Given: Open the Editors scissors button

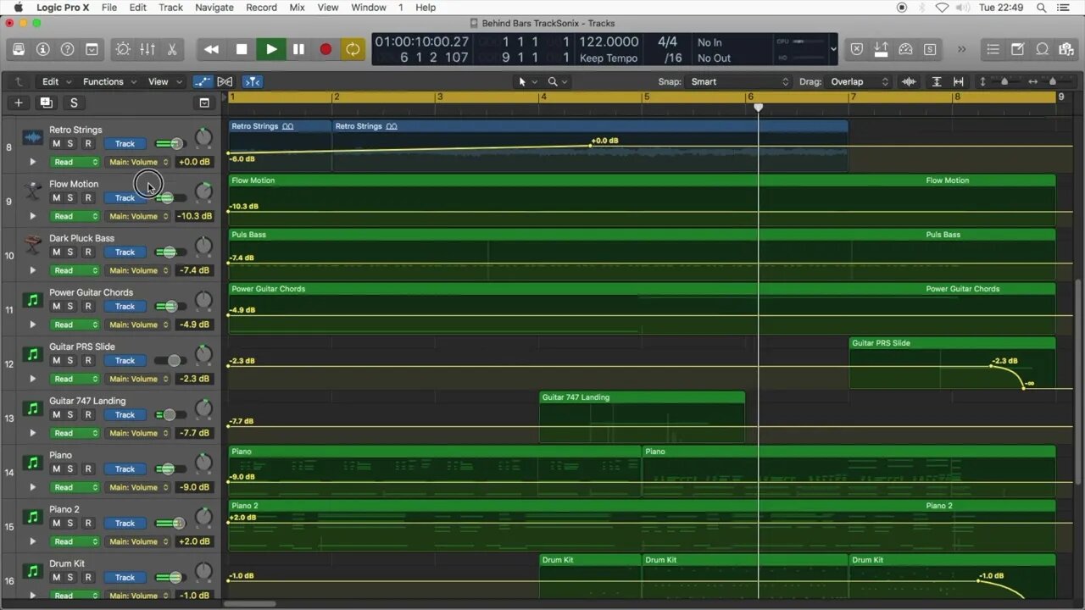Looking at the screenshot, I should (x=172, y=49).
